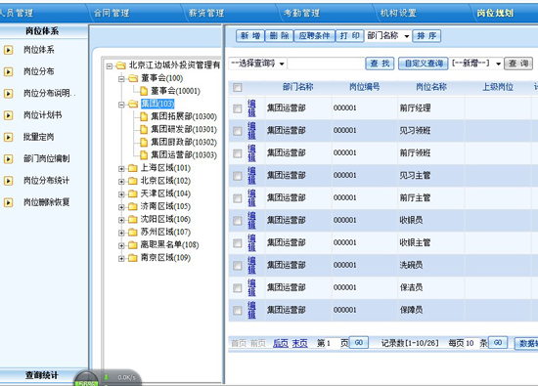This screenshot has width=538, height=386.
Task: Check the box for 前厅领班 row
Action: point(237,153)
